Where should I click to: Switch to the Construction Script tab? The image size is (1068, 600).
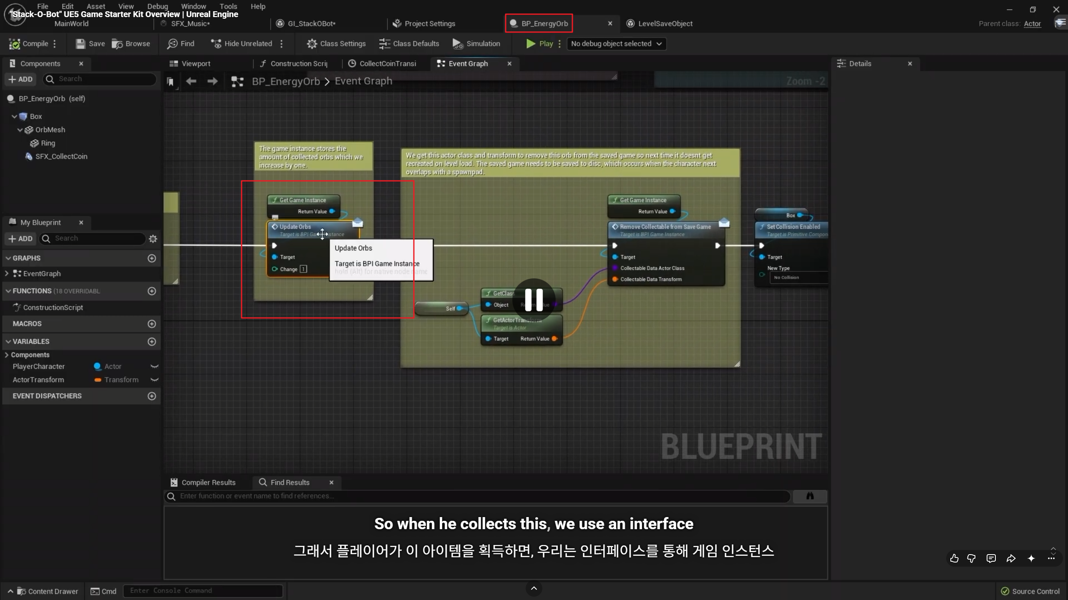(x=294, y=64)
